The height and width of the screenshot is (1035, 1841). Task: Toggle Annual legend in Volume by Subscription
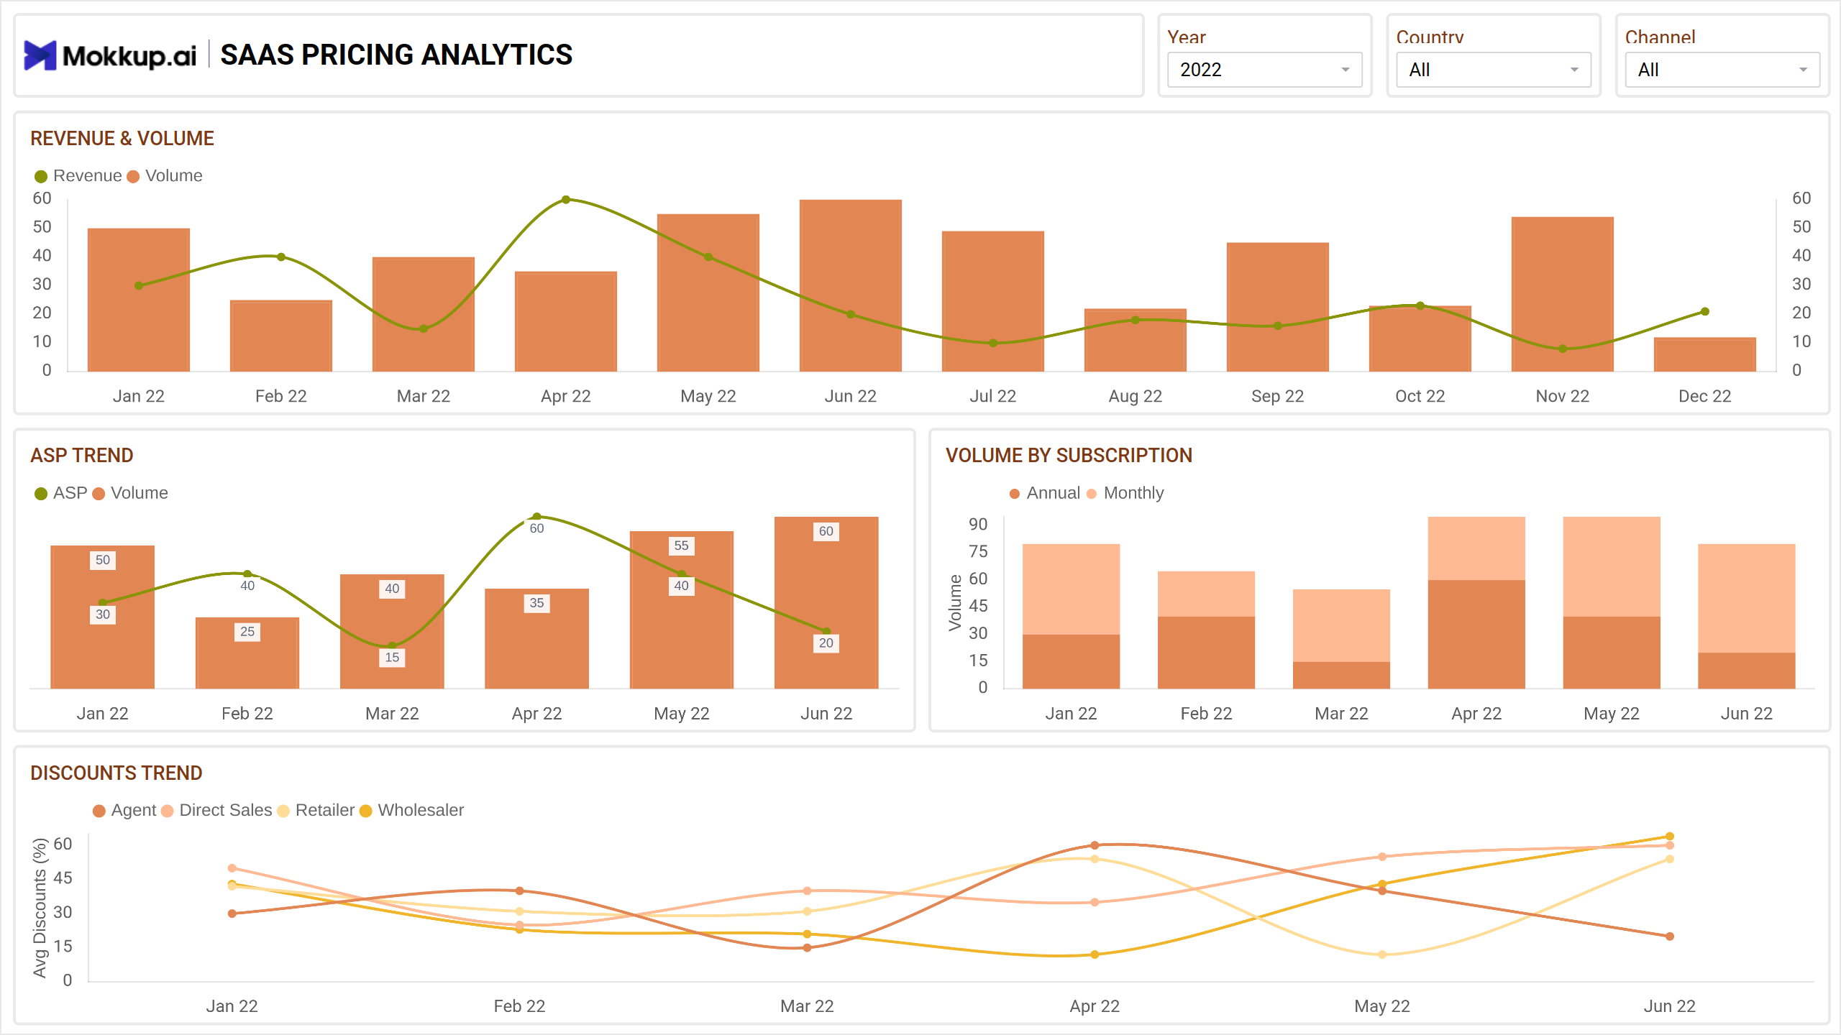click(x=1045, y=493)
